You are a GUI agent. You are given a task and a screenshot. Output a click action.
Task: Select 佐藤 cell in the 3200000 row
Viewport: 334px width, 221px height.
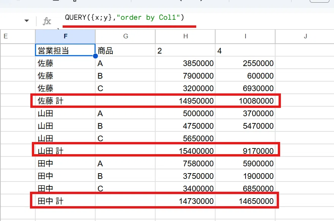[65, 88]
